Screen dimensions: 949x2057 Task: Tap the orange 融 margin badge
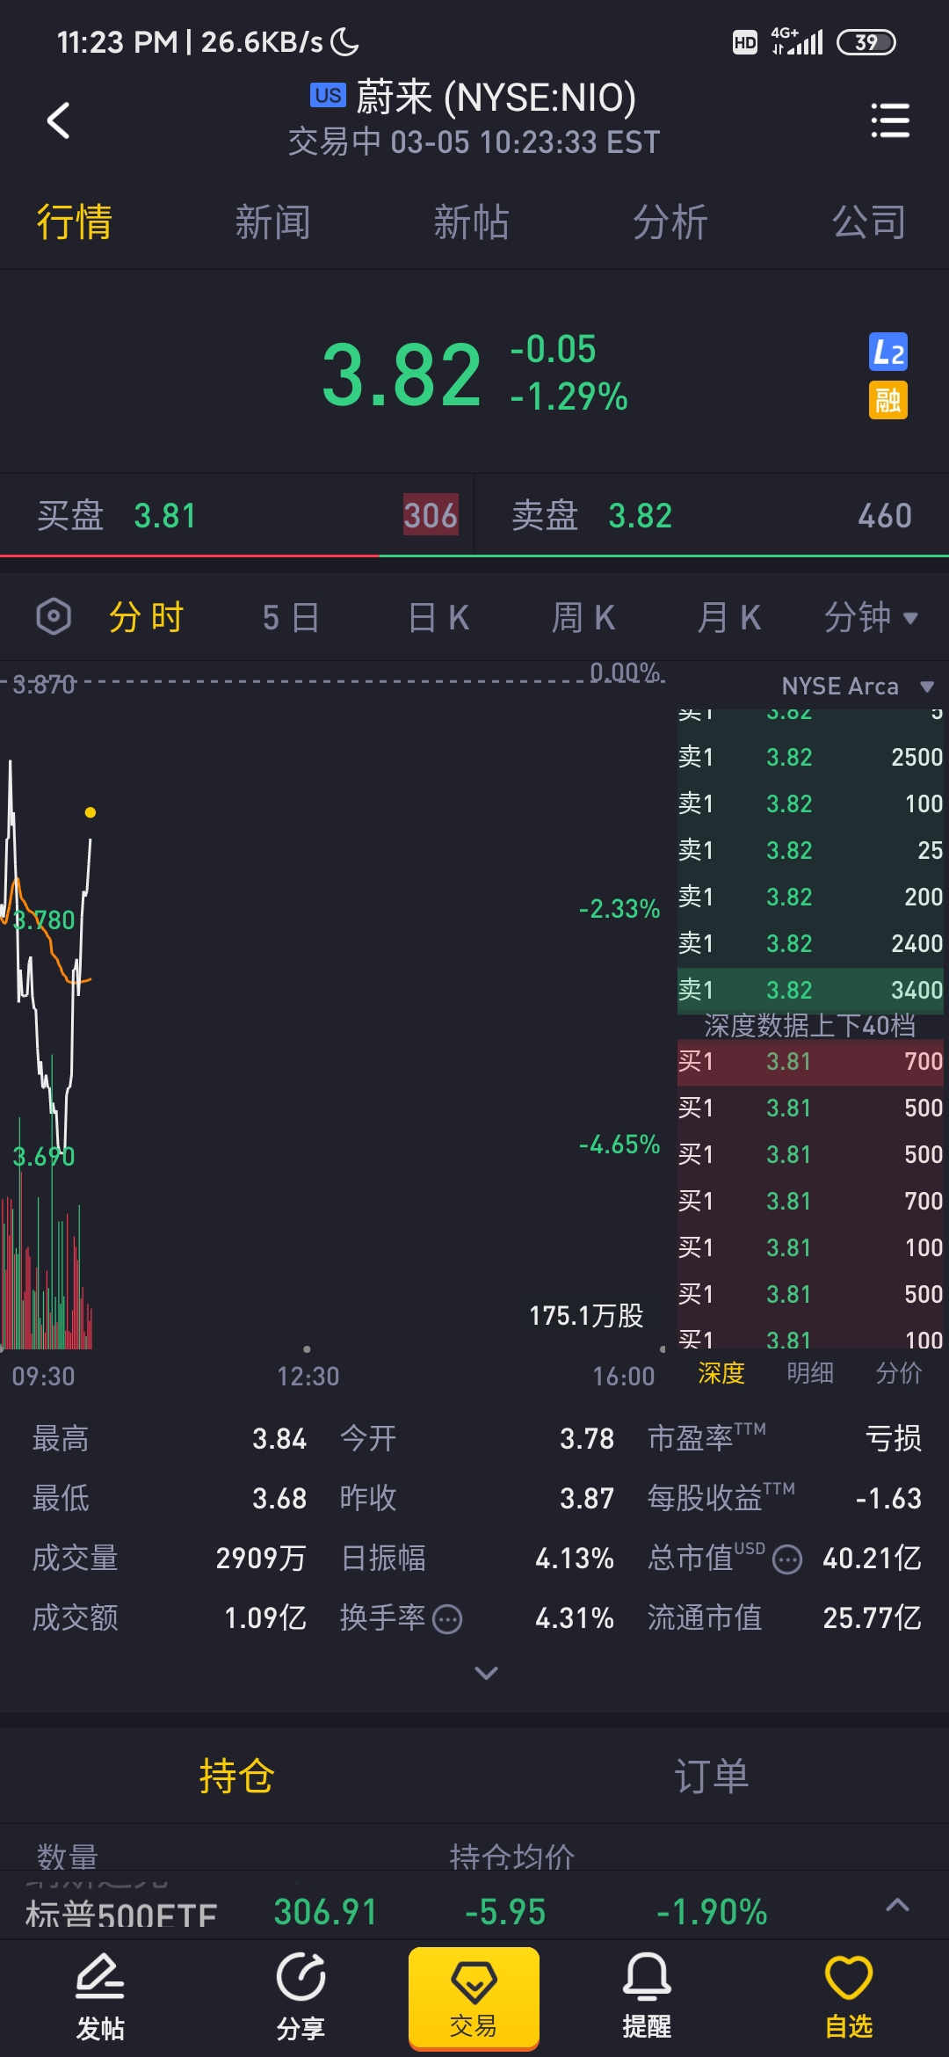888,401
